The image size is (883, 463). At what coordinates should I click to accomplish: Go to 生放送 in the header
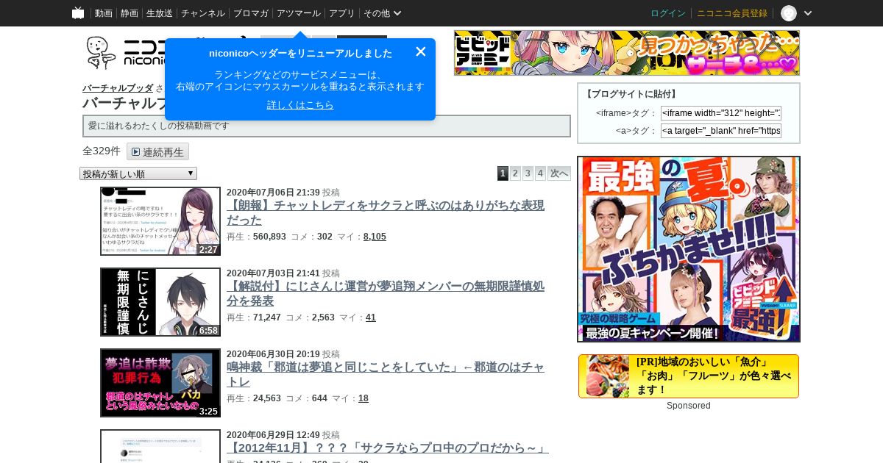[160, 13]
